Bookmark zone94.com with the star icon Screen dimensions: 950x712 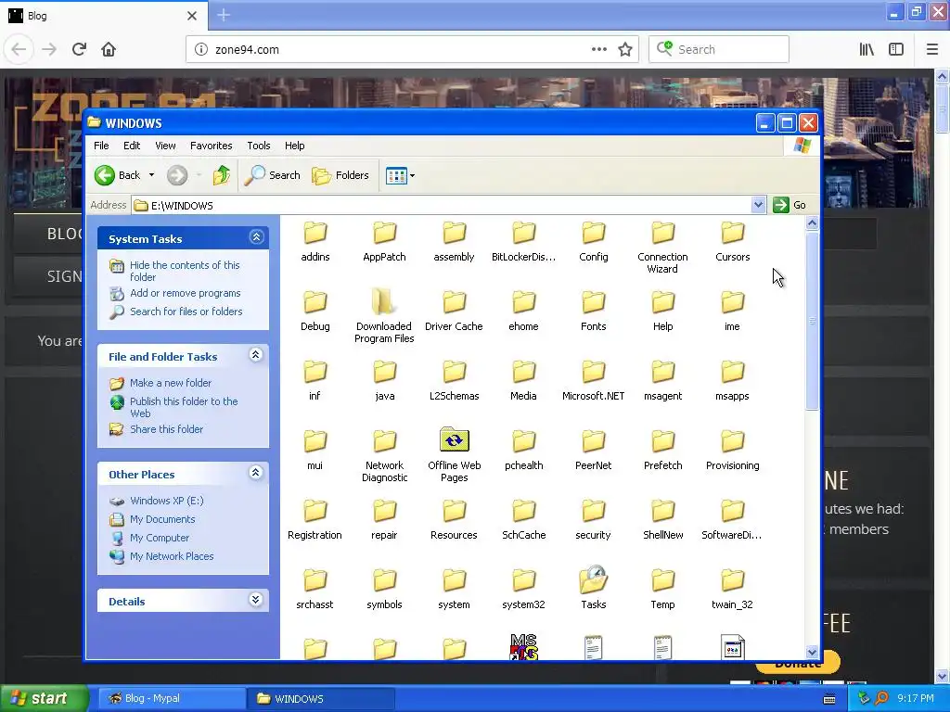click(625, 50)
